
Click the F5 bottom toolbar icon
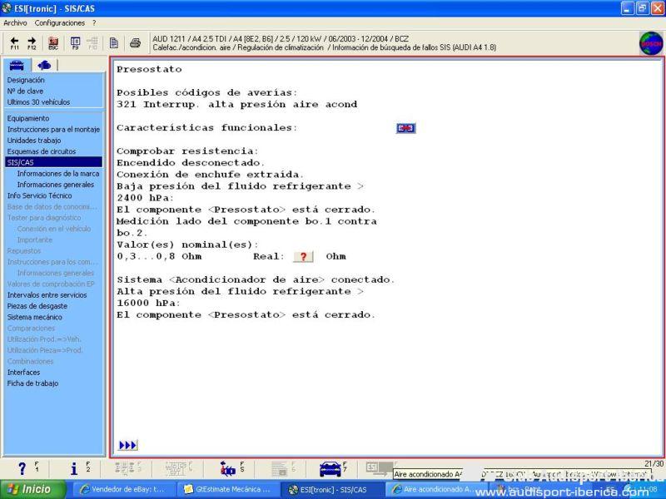pyautogui.click(x=228, y=468)
